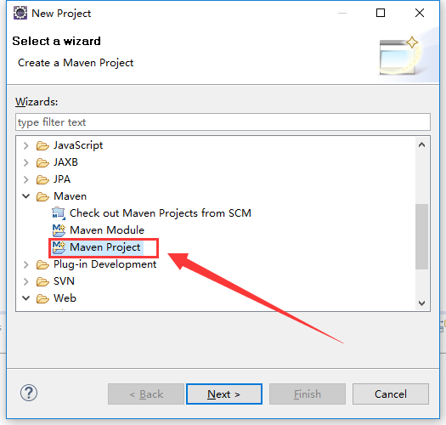Click the JAXB folder icon

(x=42, y=162)
